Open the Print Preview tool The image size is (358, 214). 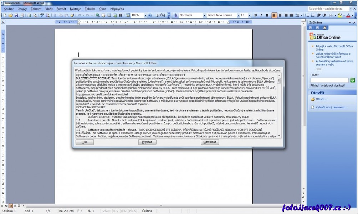[35, 15]
